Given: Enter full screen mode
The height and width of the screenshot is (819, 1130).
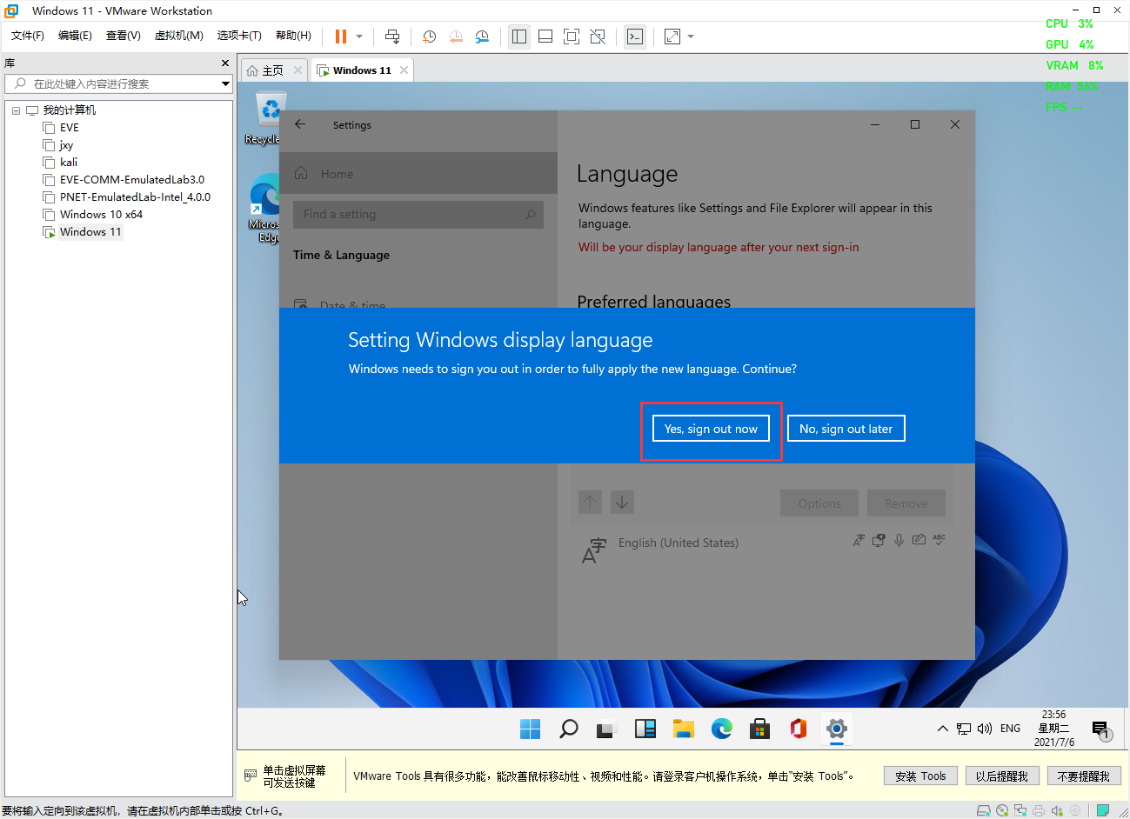Looking at the screenshot, I should click(571, 37).
